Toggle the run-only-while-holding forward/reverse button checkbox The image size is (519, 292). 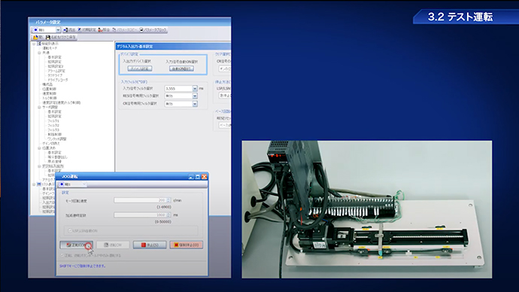[x=62, y=255]
